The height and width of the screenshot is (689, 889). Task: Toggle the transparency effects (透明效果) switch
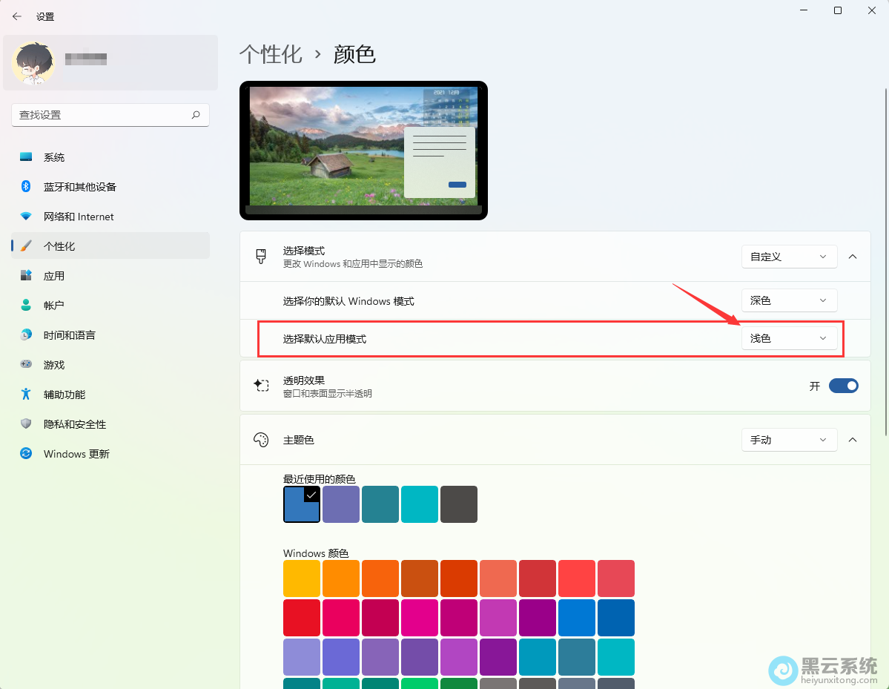[x=843, y=386]
